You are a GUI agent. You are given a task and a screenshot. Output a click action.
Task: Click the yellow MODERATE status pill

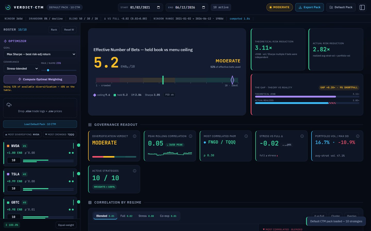click(280, 7)
